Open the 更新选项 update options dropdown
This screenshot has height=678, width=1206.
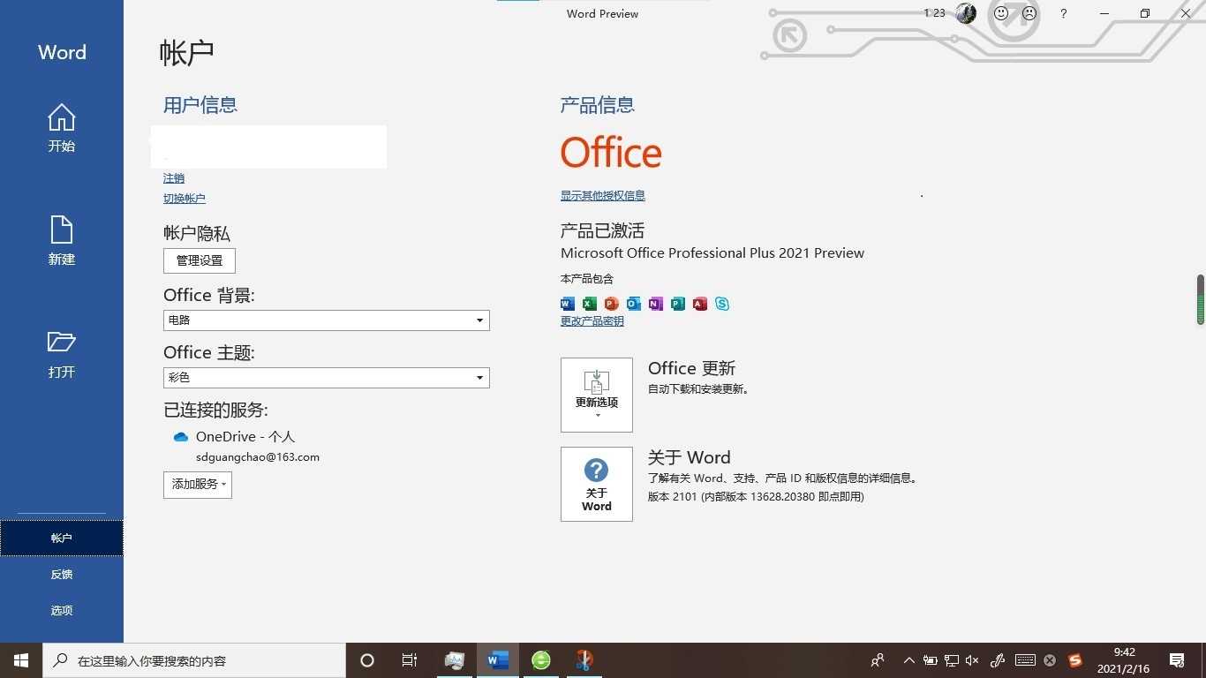[x=597, y=395]
